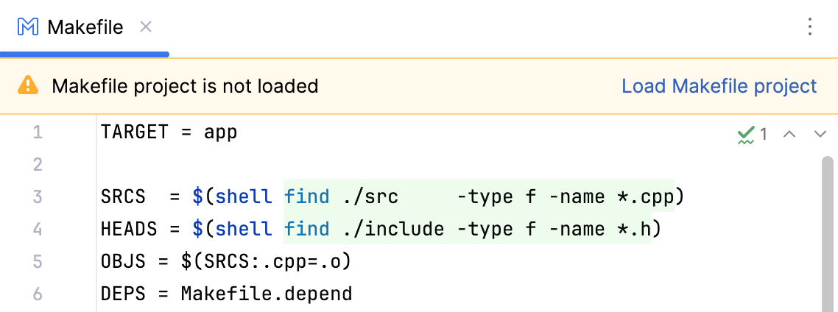This screenshot has height=312, width=838.
Task: Select the Makefile tab
Action: click(x=85, y=27)
